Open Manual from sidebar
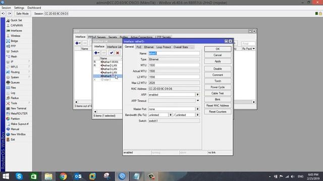Screen dimensions: 323x181 [x=15, y=129]
